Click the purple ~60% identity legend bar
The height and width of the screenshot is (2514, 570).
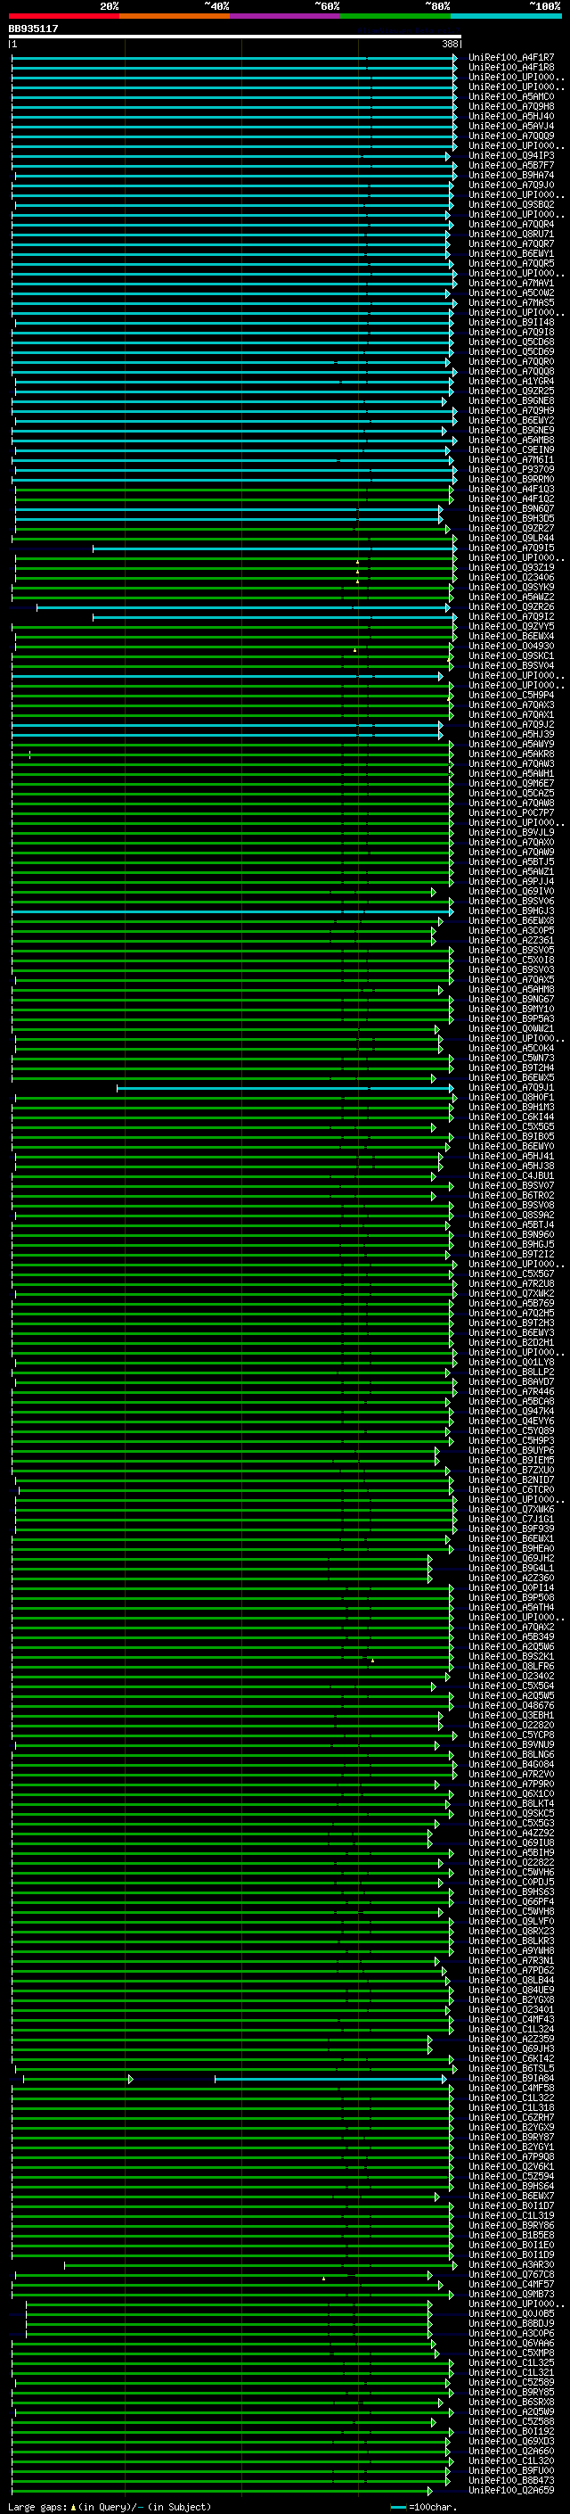[286, 16]
